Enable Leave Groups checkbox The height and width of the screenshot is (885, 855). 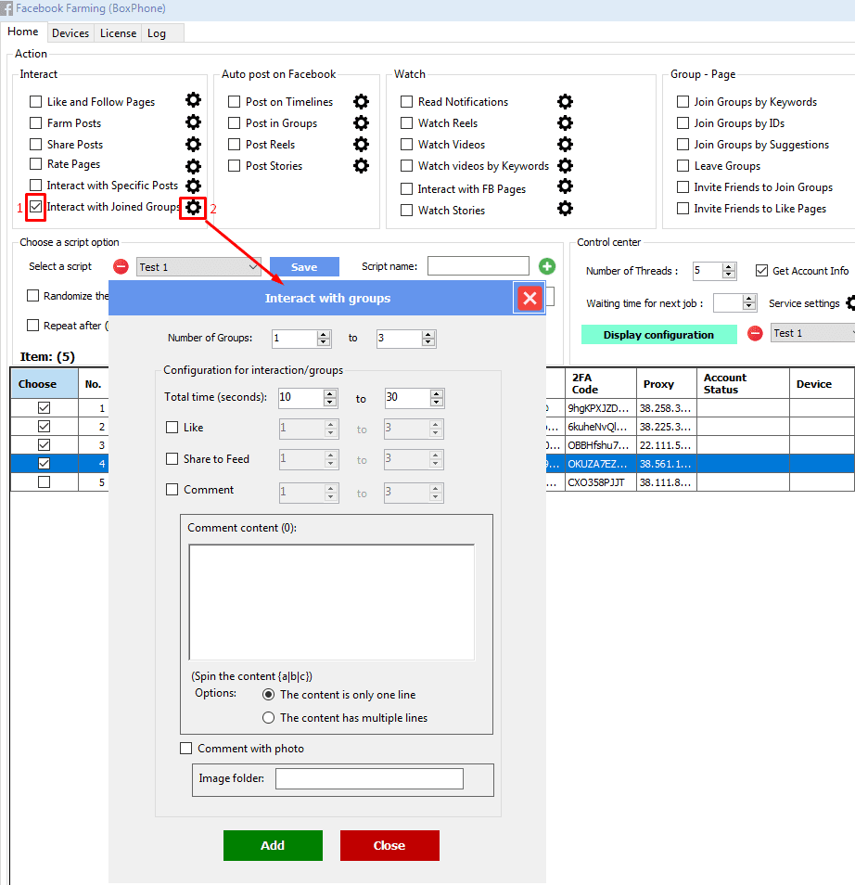tap(683, 166)
